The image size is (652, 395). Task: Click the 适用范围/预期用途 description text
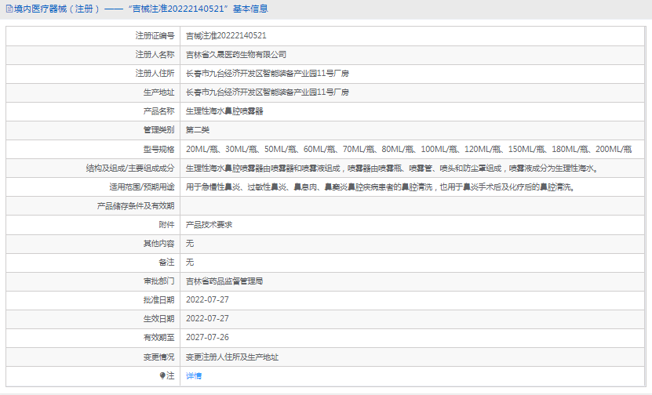[381, 187]
